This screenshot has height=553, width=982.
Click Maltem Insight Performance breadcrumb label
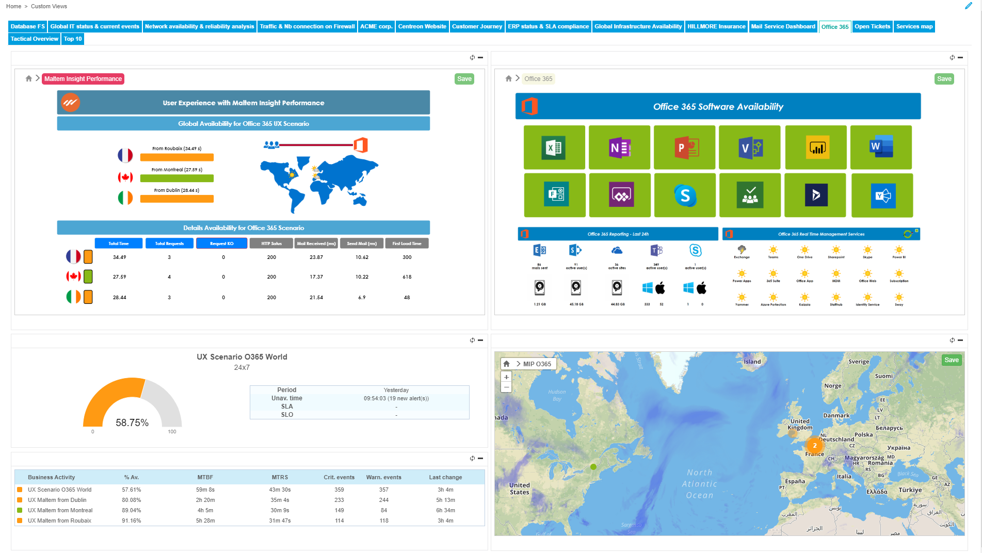(83, 79)
